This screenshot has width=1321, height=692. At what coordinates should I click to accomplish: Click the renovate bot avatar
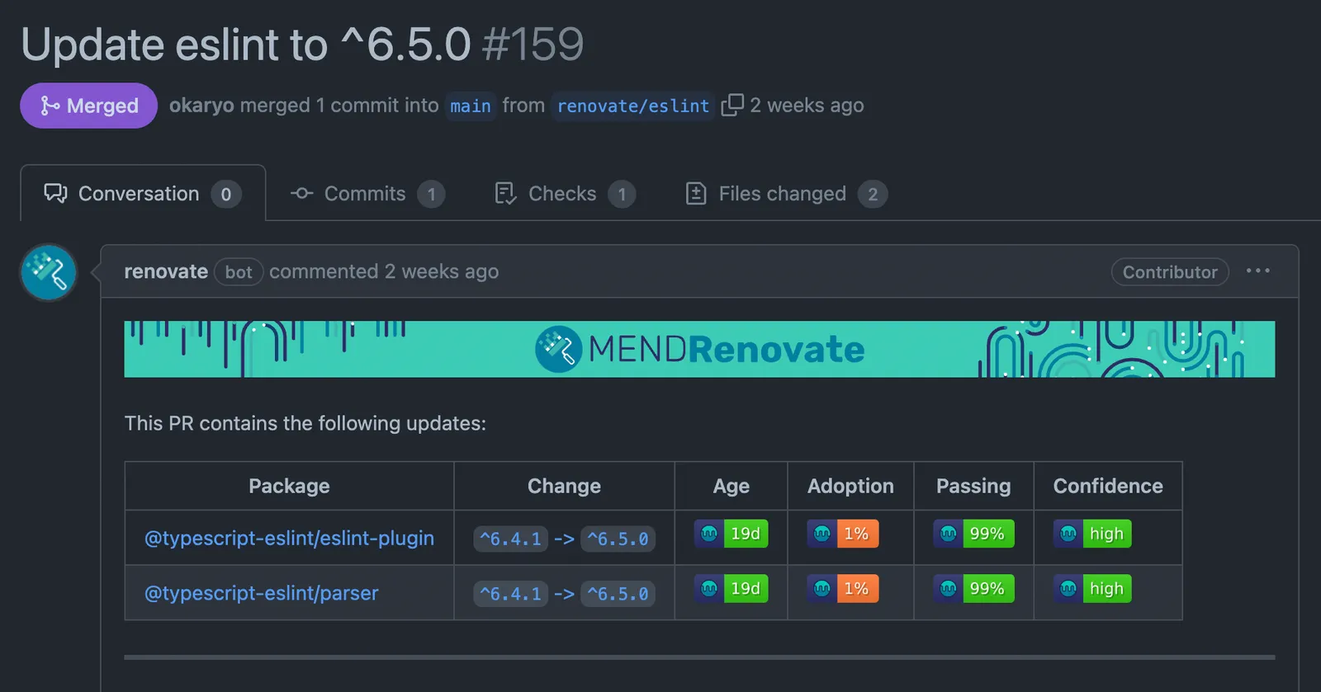pos(49,272)
